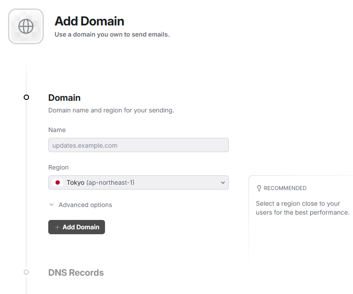Image resolution: width=353 pixels, height=294 pixels.
Task: Click the Name field label
Action: 57,130
